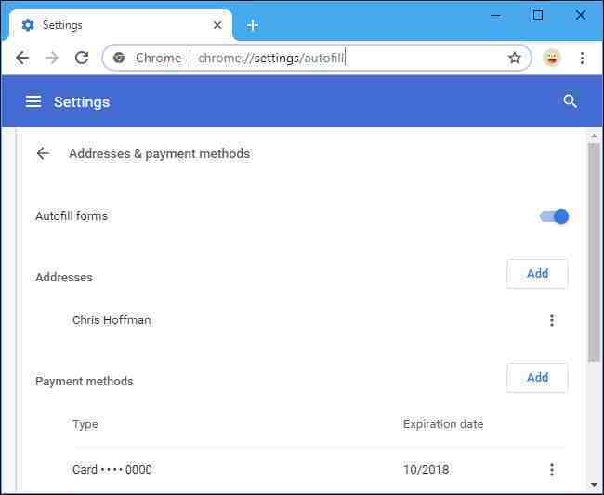The image size is (604, 495).
Task: Click the Type column header
Action: tap(85, 424)
